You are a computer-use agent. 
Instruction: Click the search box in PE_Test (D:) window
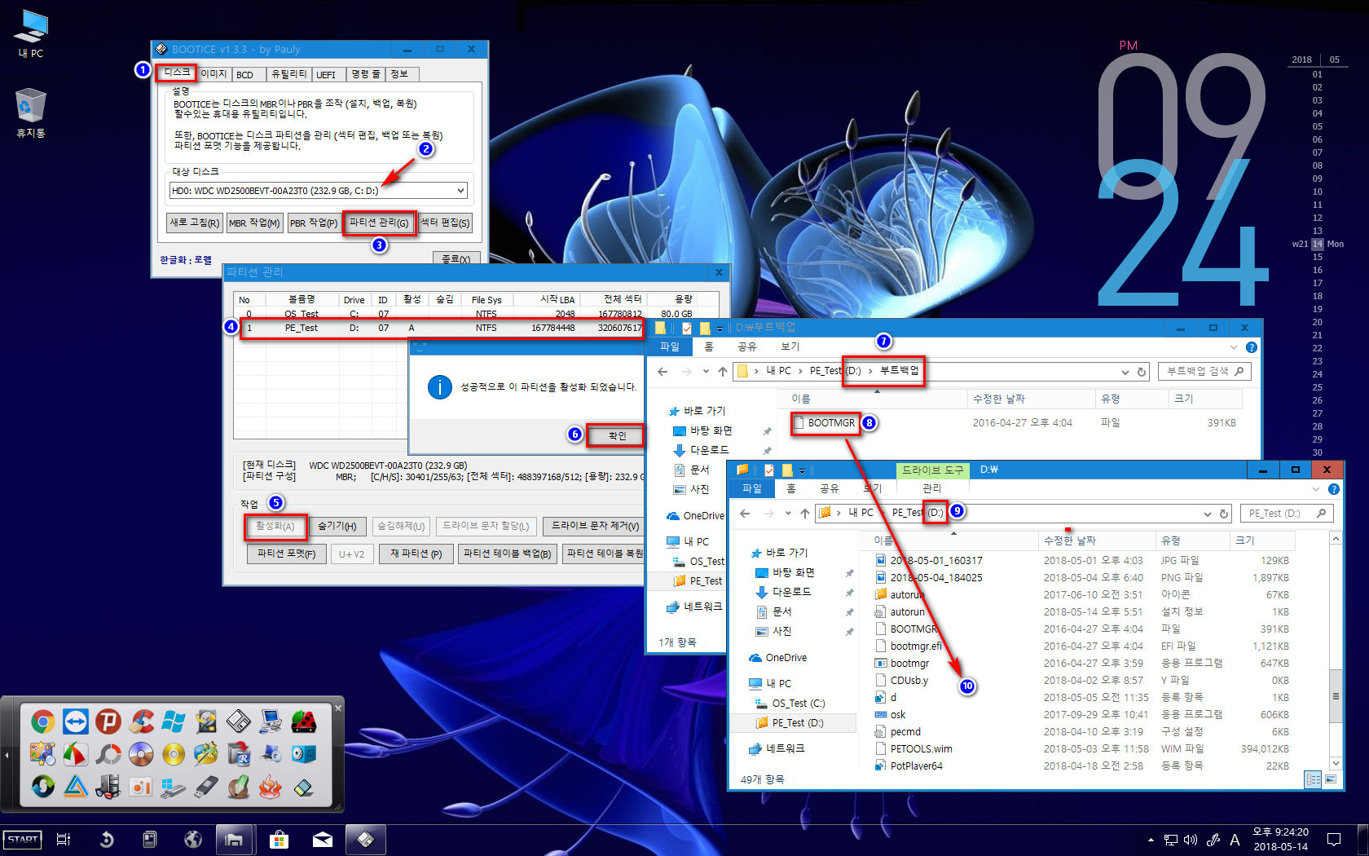coord(1288,514)
